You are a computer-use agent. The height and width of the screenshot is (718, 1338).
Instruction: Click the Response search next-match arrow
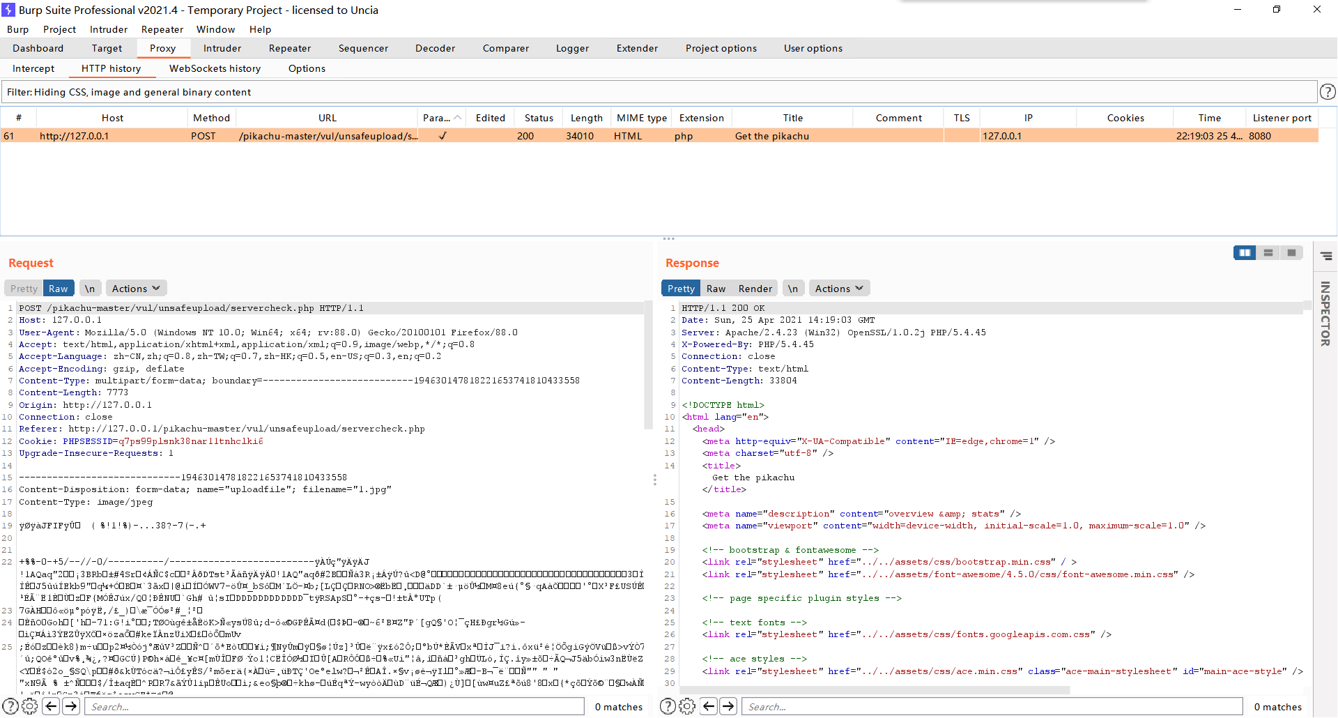728,706
